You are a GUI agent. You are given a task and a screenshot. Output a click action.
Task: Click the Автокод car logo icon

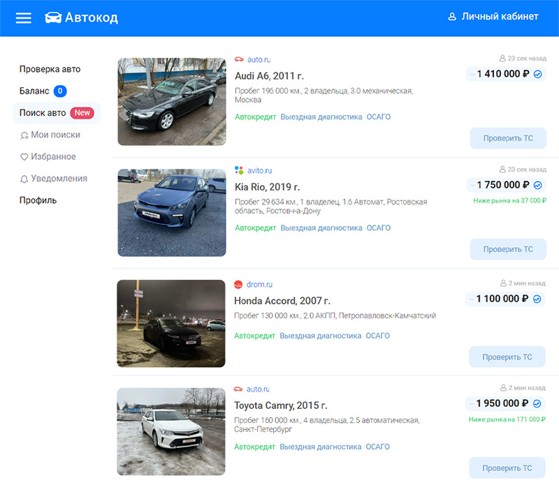click(x=53, y=17)
